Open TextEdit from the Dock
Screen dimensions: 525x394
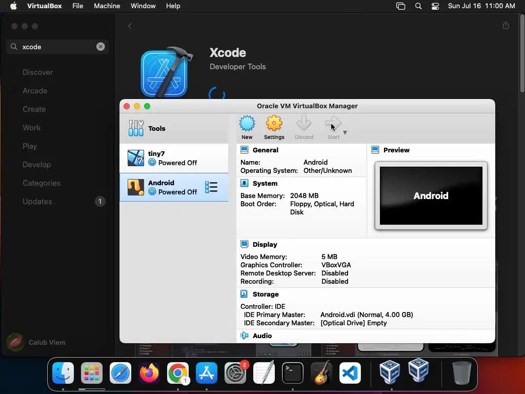(264, 373)
